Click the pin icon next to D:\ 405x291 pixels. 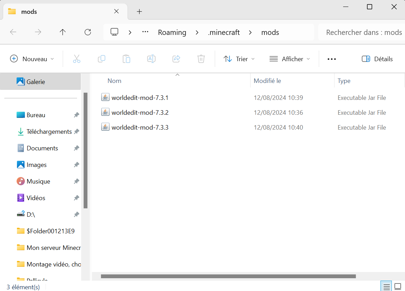(x=76, y=215)
